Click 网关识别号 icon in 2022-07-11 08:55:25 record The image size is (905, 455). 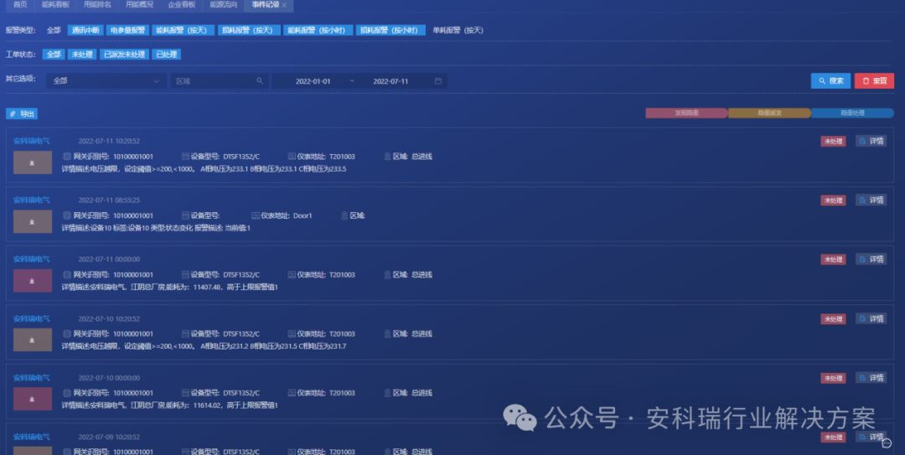(x=67, y=215)
